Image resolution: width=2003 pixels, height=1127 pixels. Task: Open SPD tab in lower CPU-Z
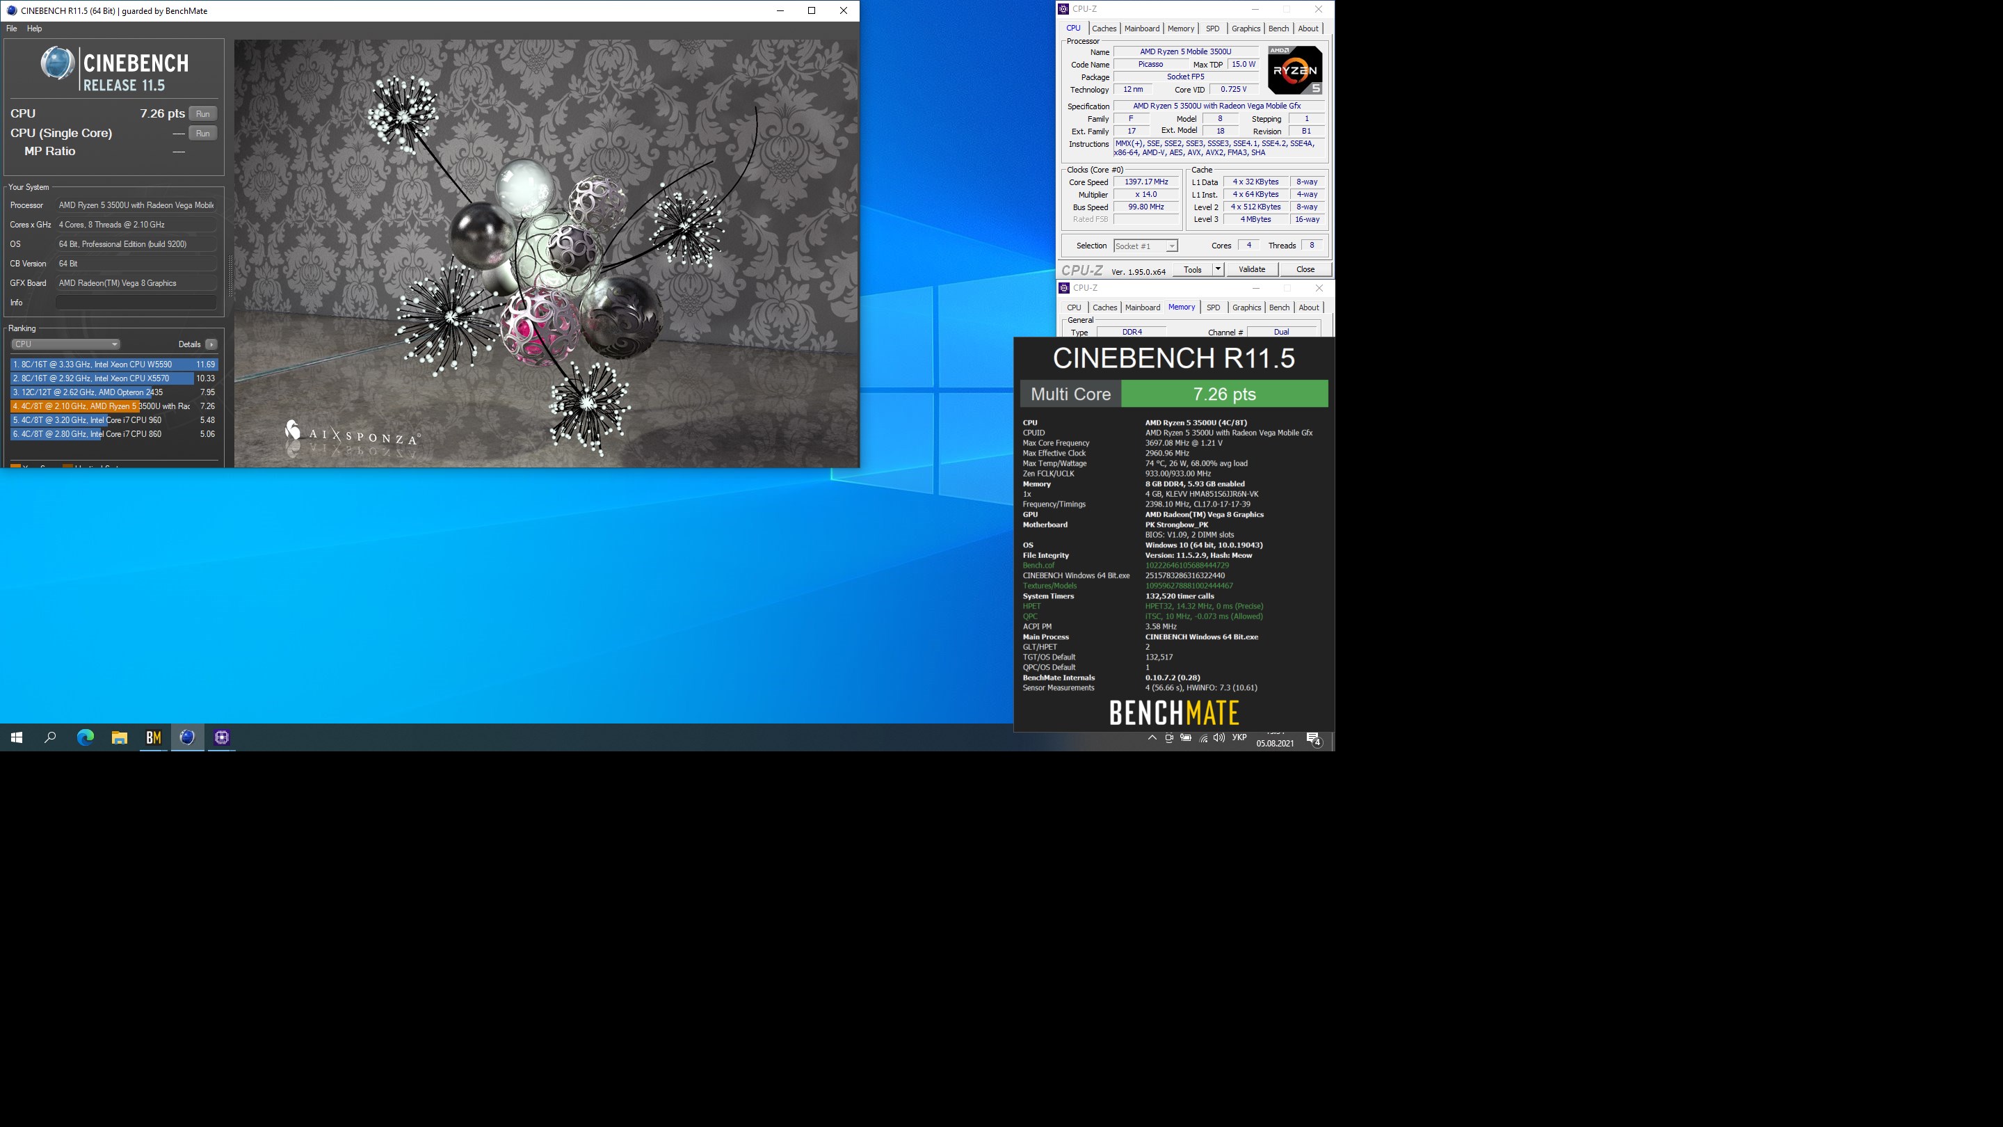click(1213, 308)
